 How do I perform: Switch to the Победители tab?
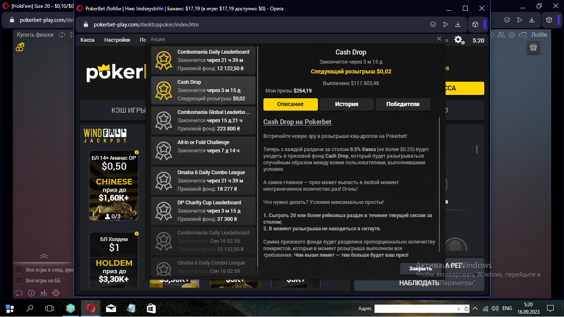[403, 104]
